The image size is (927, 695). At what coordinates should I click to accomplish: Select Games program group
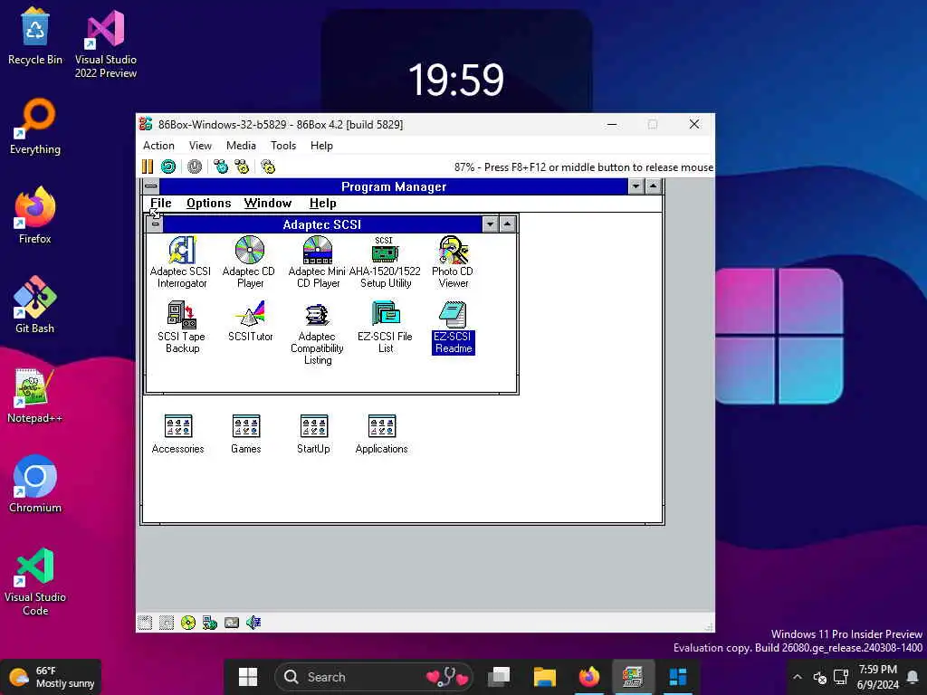click(x=246, y=433)
